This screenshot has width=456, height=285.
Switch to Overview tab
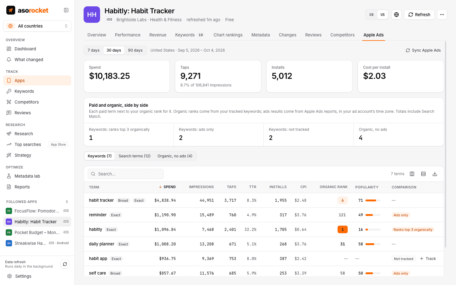point(97,35)
